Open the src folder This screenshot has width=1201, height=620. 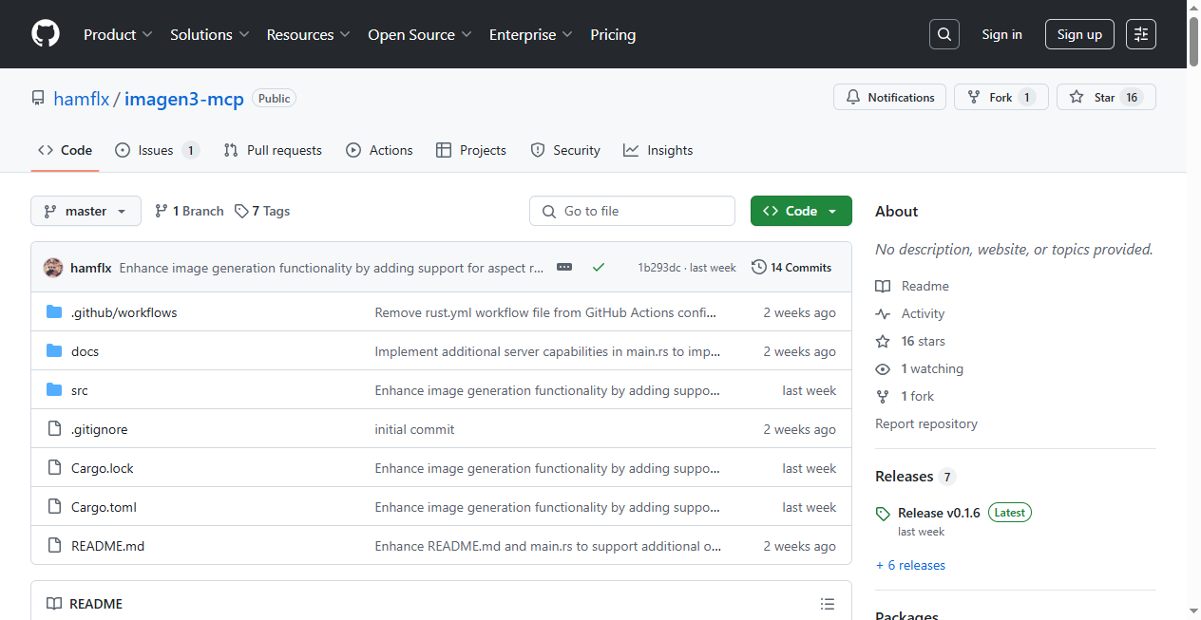(x=80, y=390)
